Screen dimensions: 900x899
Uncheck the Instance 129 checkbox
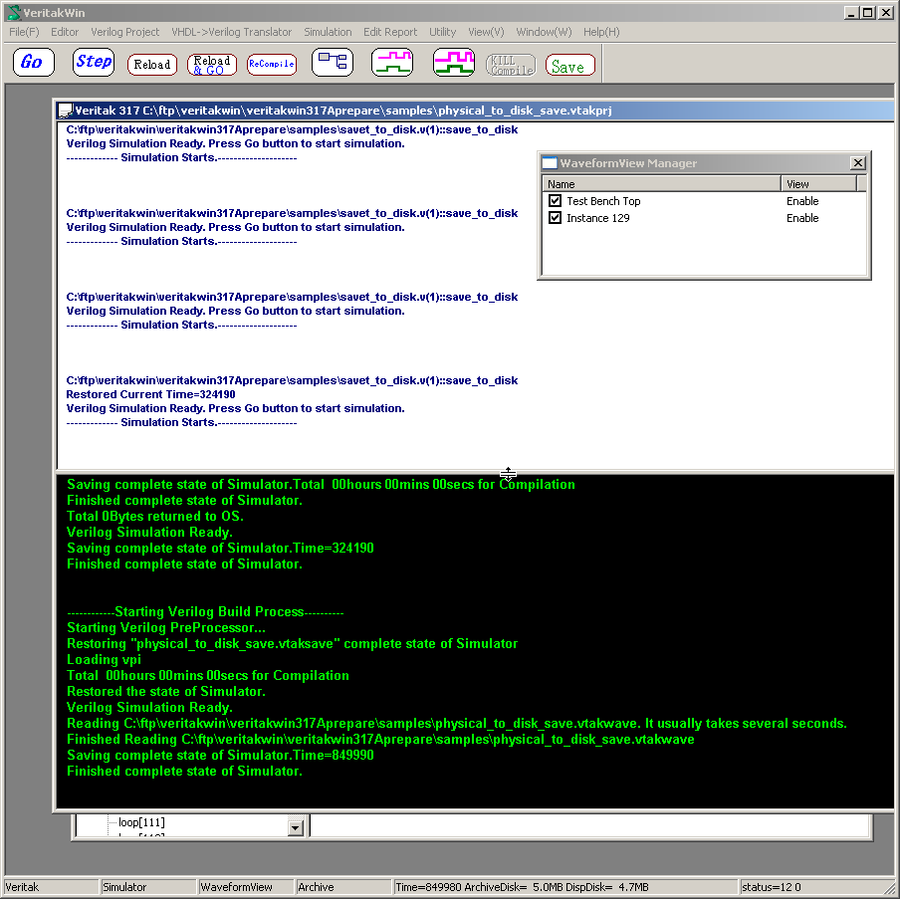point(555,218)
